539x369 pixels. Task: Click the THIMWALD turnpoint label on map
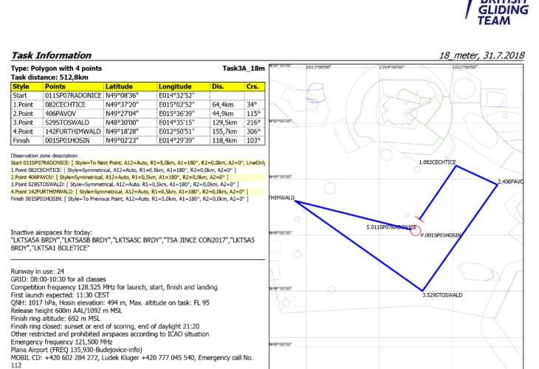[x=282, y=199]
